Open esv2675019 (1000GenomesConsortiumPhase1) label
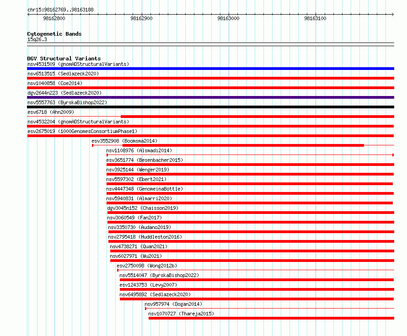This screenshot has width=407, height=336. click(x=82, y=131)
